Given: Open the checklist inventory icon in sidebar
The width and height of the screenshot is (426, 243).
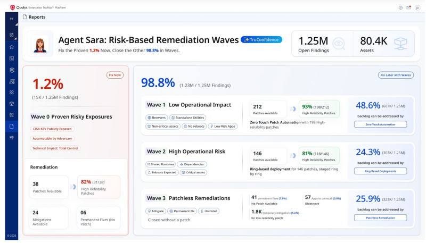Looking at the screenshot, I should pyautogui.click(x=12, y=82).
